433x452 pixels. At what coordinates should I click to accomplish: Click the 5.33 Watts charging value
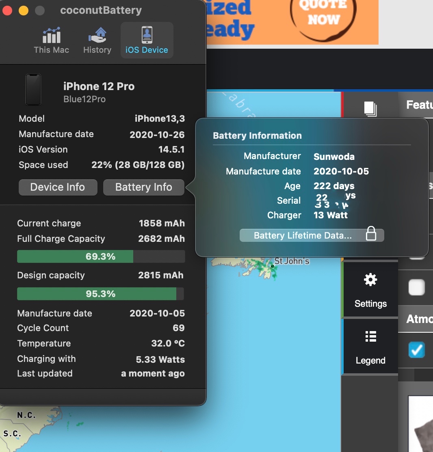click(160, 359)
